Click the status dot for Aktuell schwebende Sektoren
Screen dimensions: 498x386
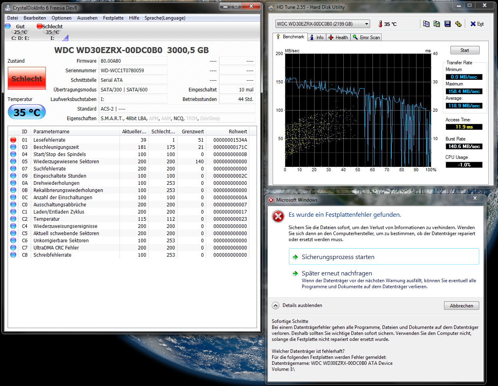(13, 234)
